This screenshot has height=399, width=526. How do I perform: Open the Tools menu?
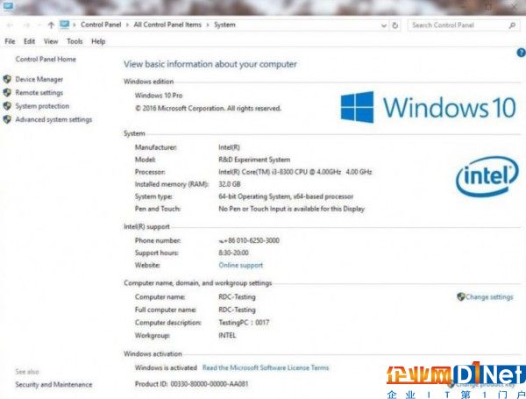75,41
